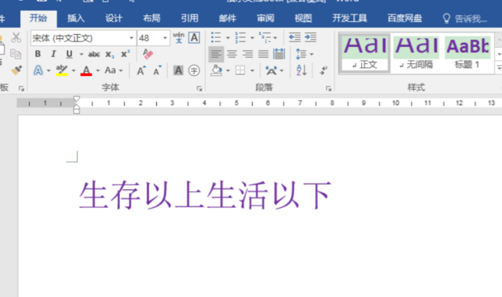The width and height of the screenshot is (502, 297).
Task: Decrease paragraph indent
Action: (295, 37)
